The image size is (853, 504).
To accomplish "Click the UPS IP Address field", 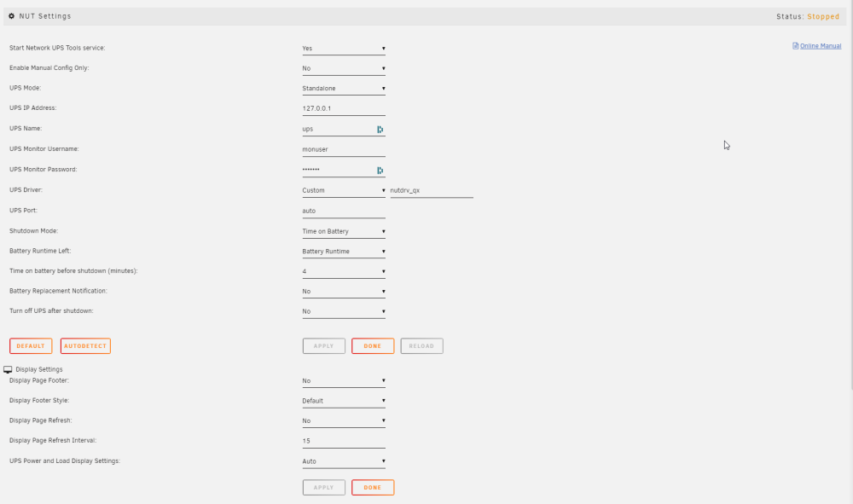I will click(x=344, y=109).
